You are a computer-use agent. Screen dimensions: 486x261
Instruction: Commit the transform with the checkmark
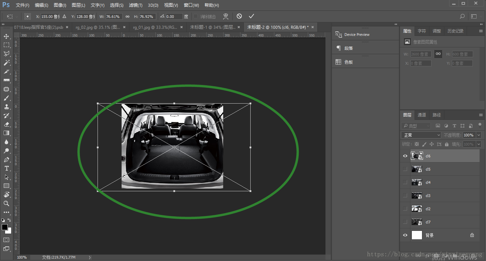point(251,16)
